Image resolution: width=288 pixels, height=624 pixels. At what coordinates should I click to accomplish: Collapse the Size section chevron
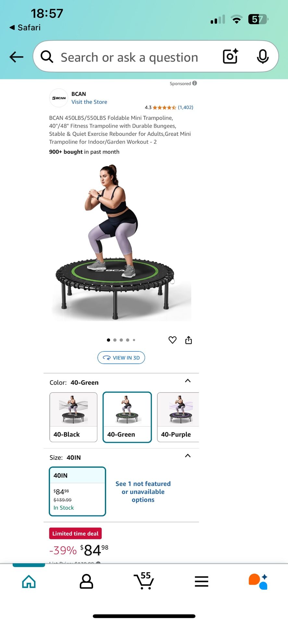coord(188,456)
